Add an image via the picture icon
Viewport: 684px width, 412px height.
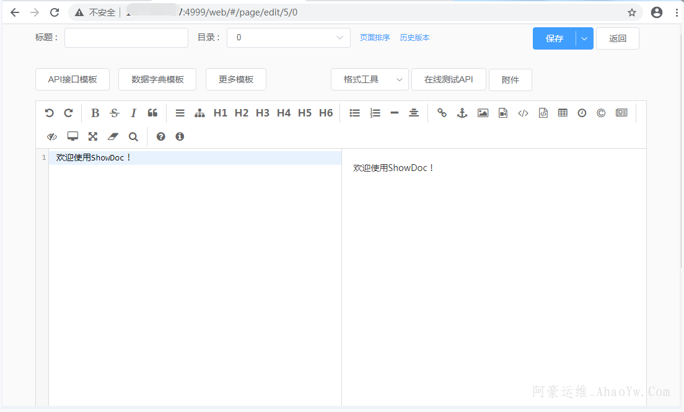pos(483,113)
